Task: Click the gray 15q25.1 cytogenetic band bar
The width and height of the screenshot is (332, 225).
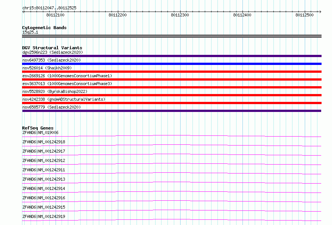Action: 172,36
